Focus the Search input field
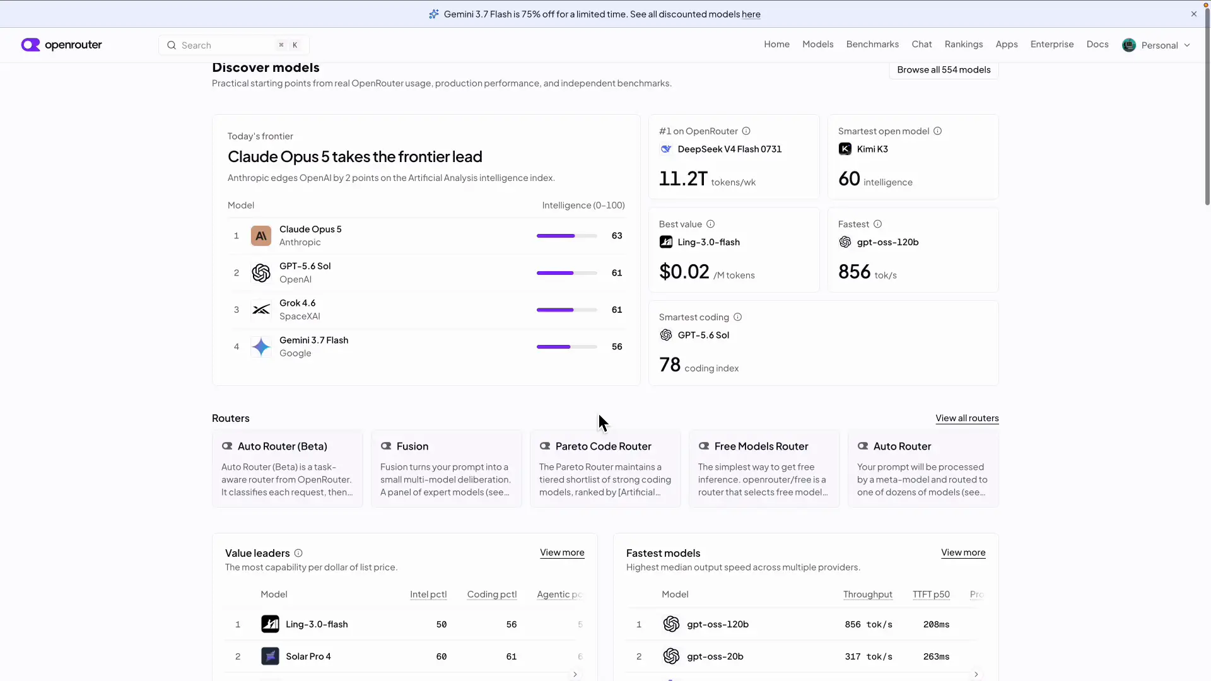Viewport: 1211px width, 681px height. coord(234,45)
